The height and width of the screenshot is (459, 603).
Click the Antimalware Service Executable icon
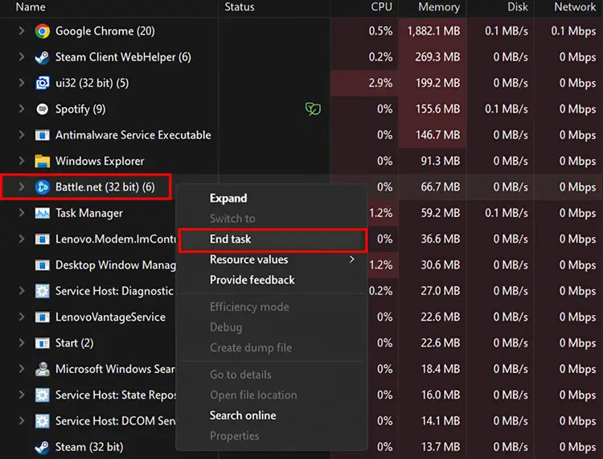coord(43,135)
